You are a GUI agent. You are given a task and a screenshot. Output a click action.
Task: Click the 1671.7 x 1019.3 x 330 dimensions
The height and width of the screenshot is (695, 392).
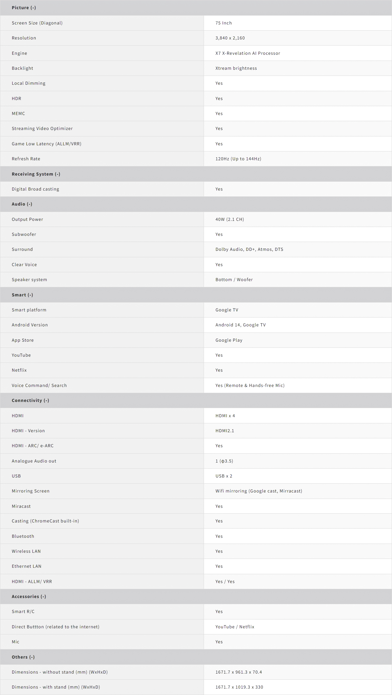(239, 687)
